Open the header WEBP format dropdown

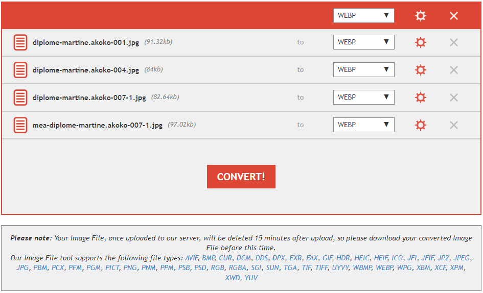click(363, 15)
